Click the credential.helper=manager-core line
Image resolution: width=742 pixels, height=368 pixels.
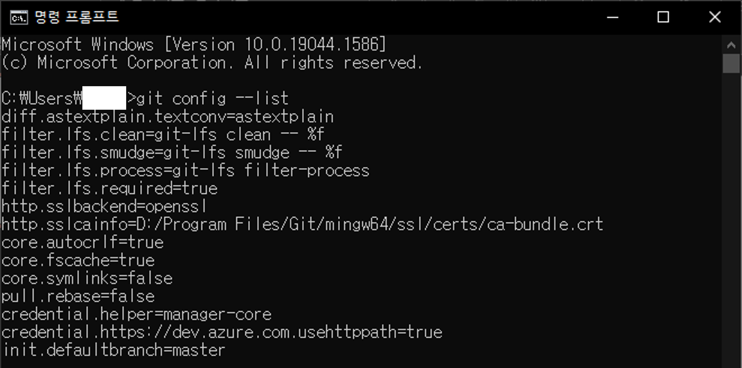click(x=136, y=314)
